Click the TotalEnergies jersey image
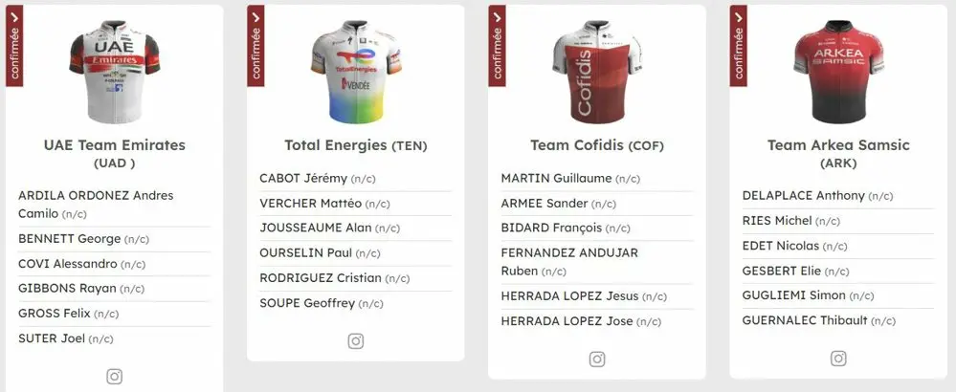 [355, 75]
